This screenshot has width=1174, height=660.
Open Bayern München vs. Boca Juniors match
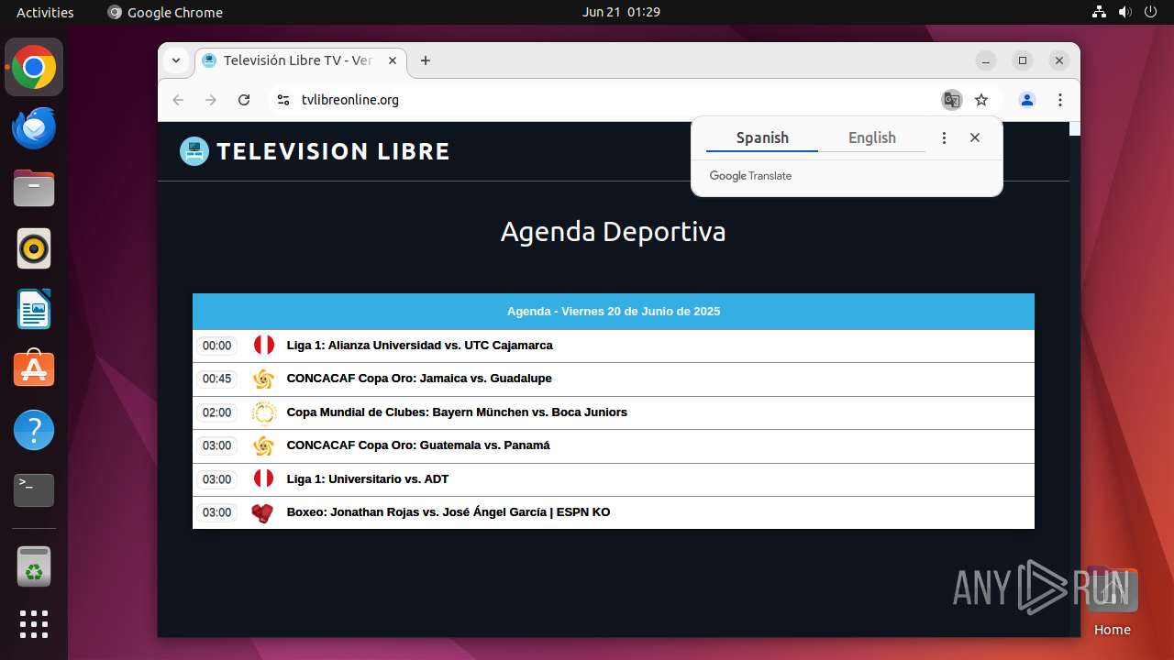coord(457,412)
